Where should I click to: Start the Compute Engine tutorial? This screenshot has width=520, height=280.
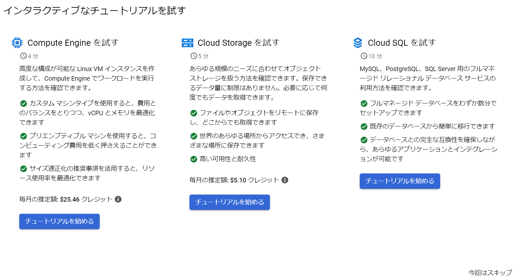click(x=59, y=221)
